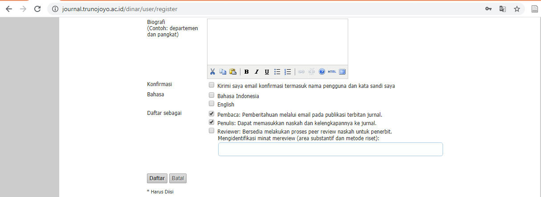Viewport: 541px width, 197px height.
Task: Open the HTML source editor
Action: (x=332, y=72)
